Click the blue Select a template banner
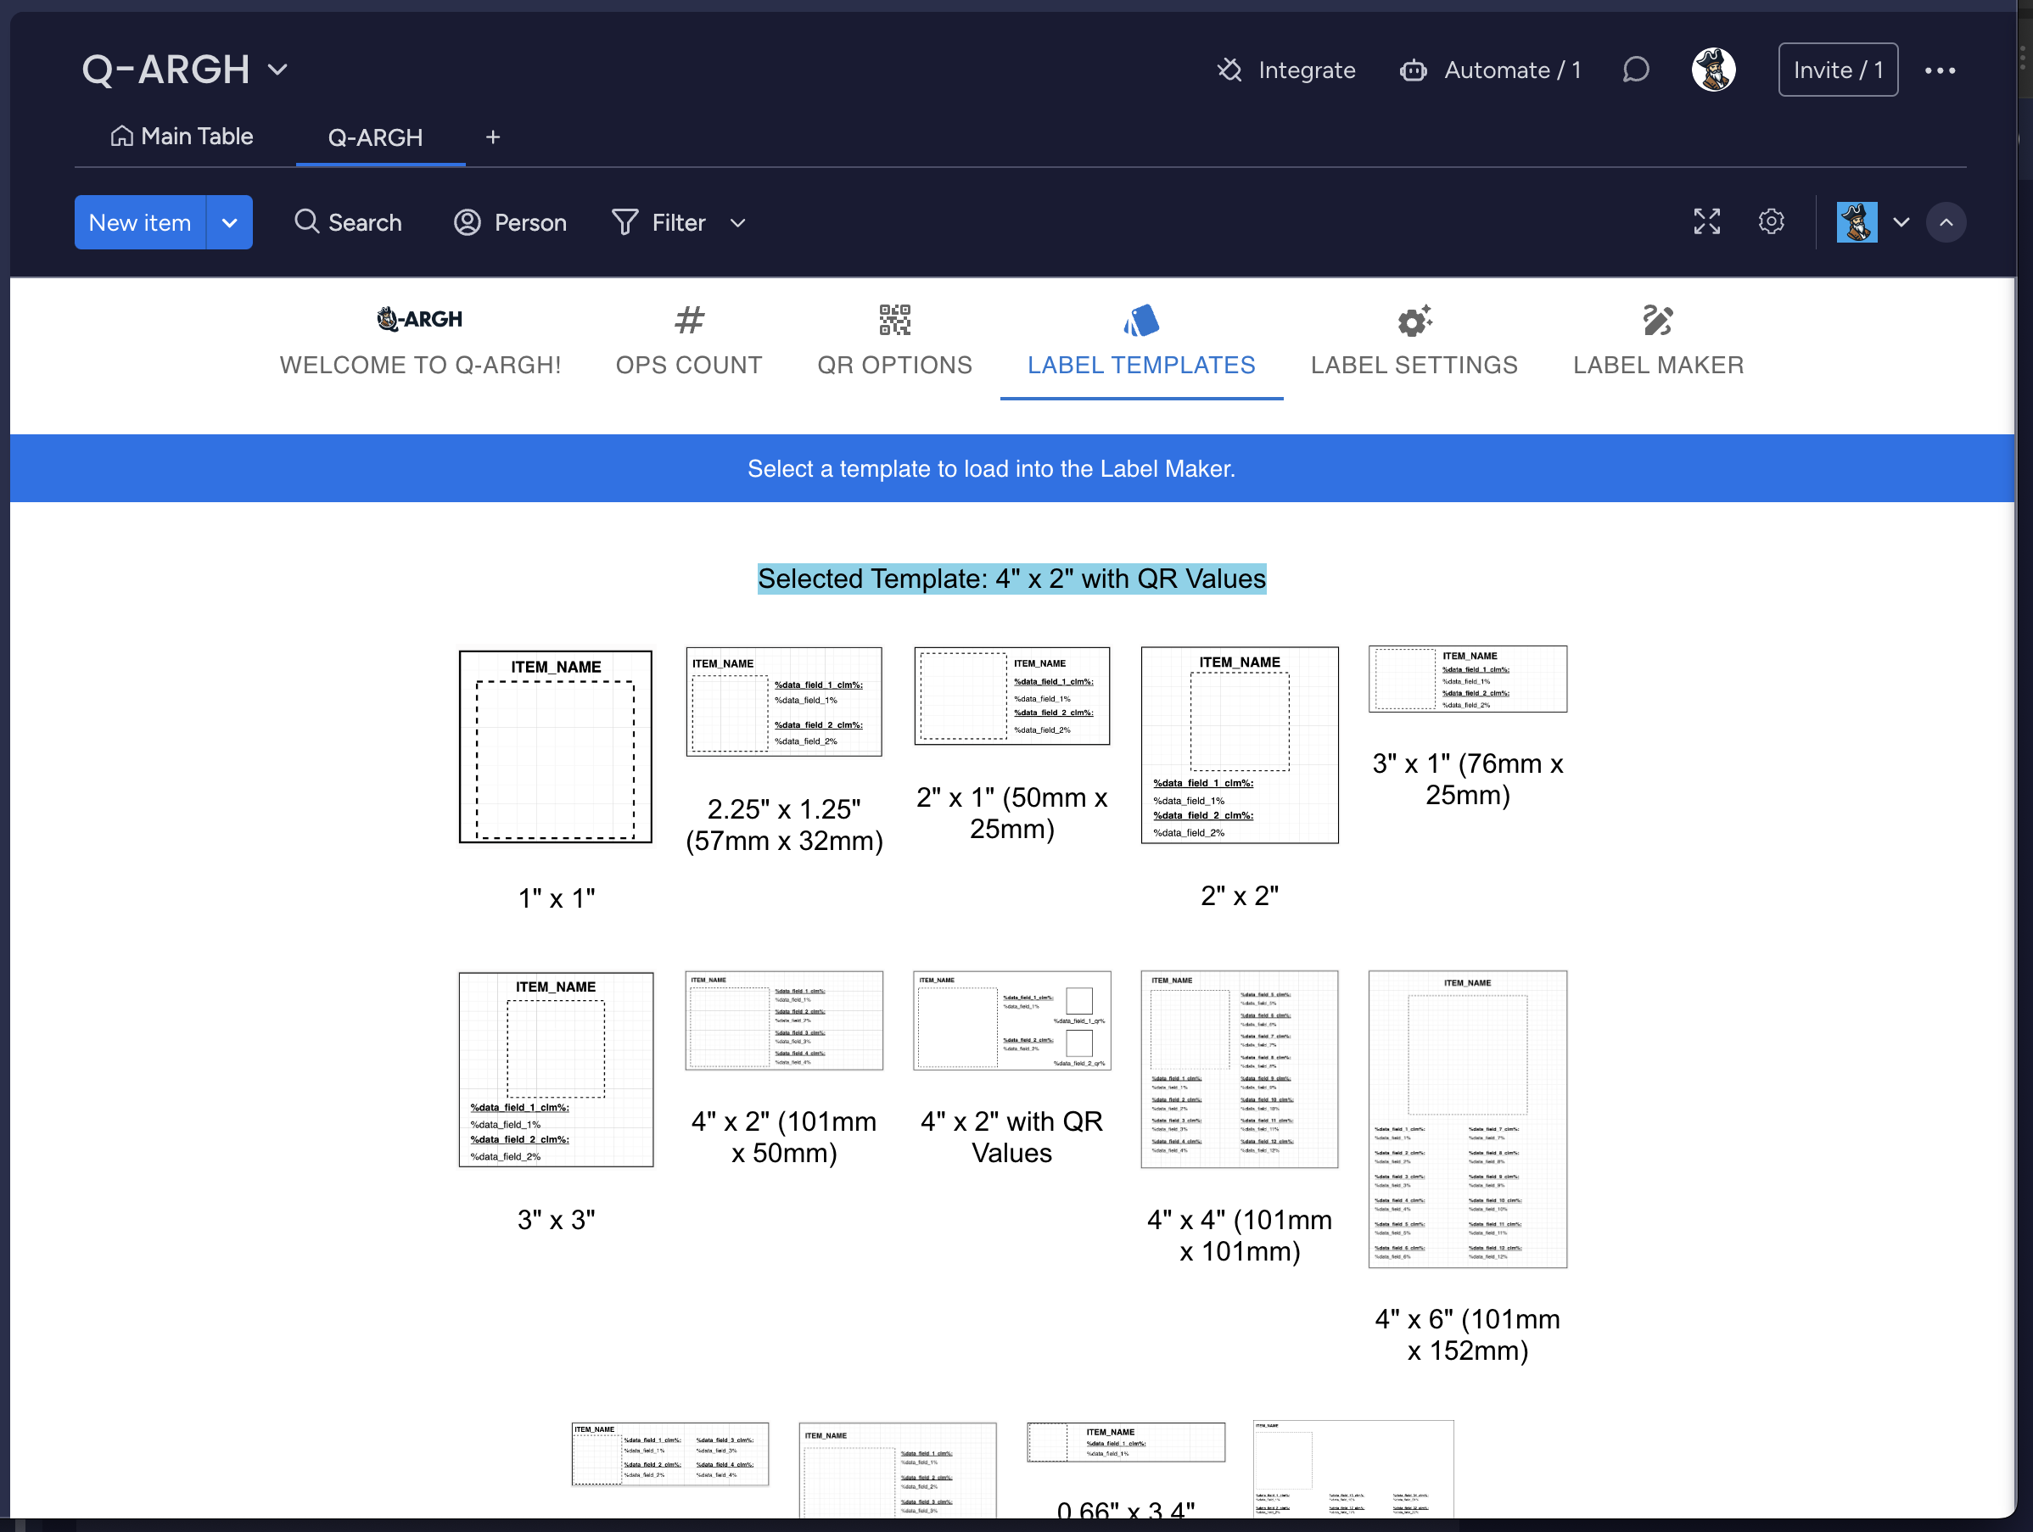 click(1011, 469)
